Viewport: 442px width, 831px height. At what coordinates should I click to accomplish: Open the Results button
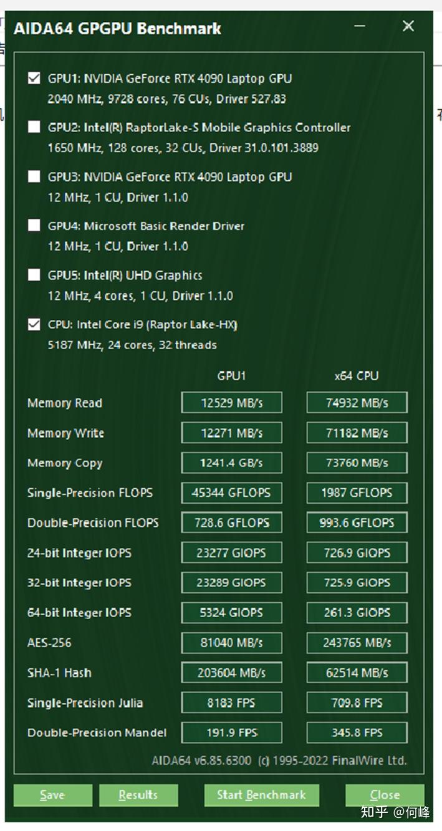pyautogui.click(x=138, y=795)
